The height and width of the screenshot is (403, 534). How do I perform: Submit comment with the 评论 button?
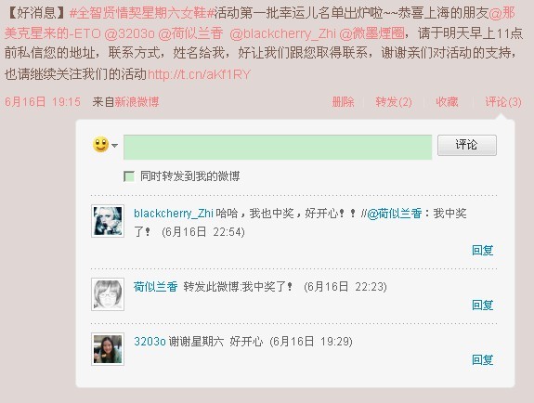point(466,145)
